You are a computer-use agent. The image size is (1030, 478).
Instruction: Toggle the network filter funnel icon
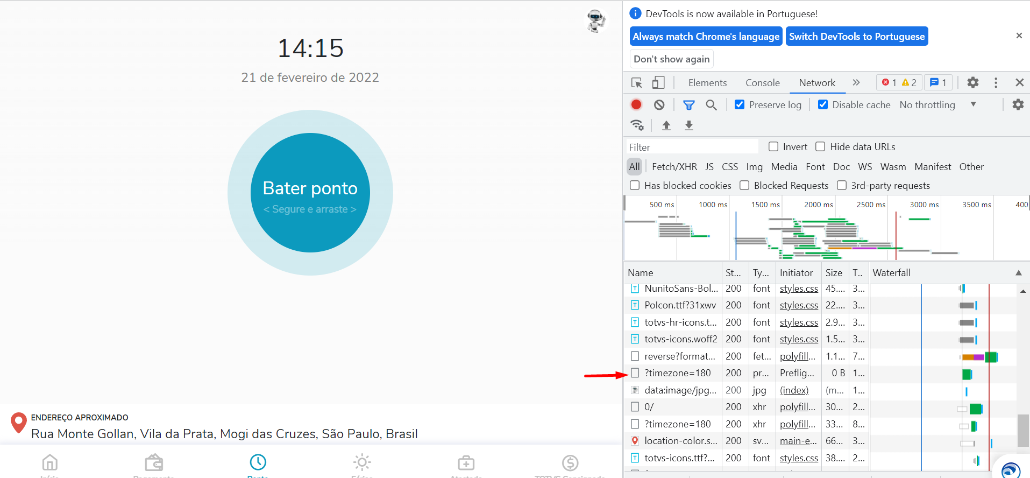point(689,105)
